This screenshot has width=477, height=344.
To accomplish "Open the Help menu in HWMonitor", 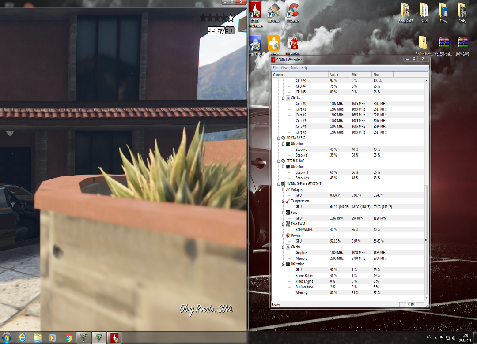I will tap(304, 68).
